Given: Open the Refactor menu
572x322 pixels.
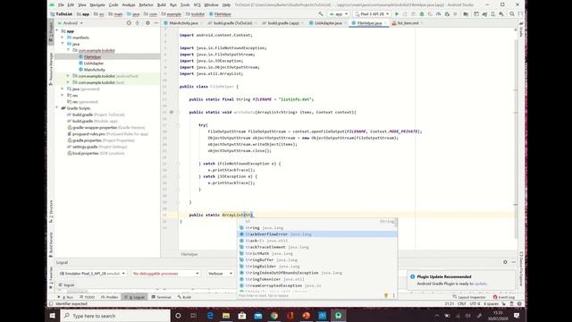Looking at the screenshot, I should 146,4.
